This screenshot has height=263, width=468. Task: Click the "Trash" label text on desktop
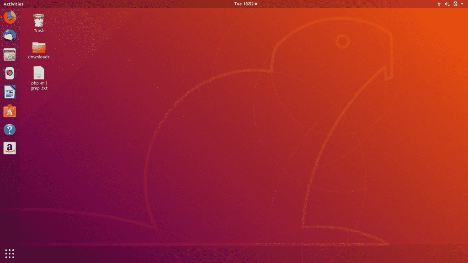point(39,31)
